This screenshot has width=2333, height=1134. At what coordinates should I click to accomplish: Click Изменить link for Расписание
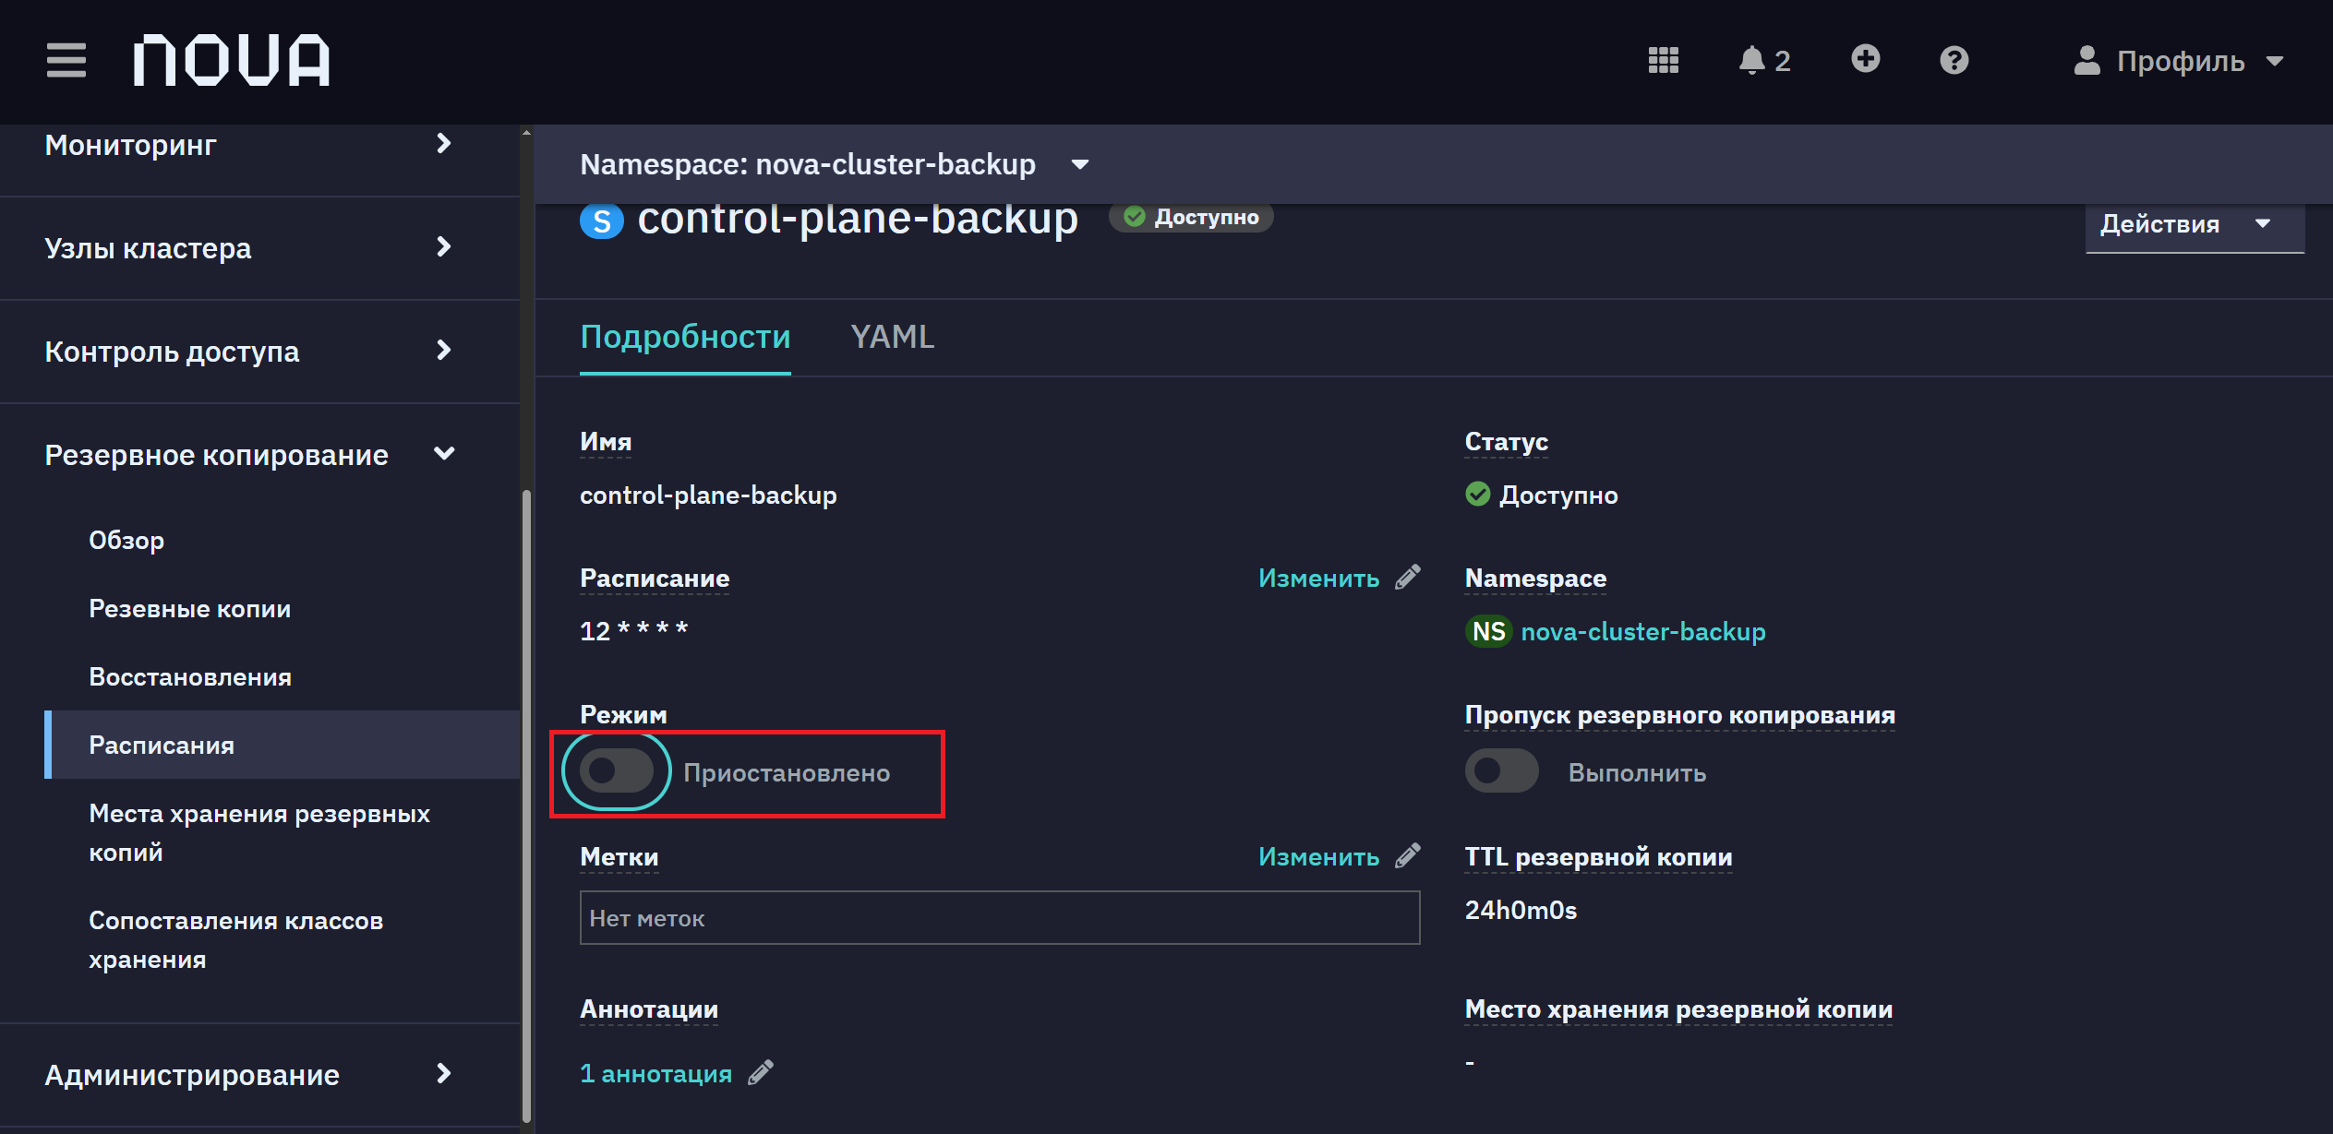pos(1319,579)
